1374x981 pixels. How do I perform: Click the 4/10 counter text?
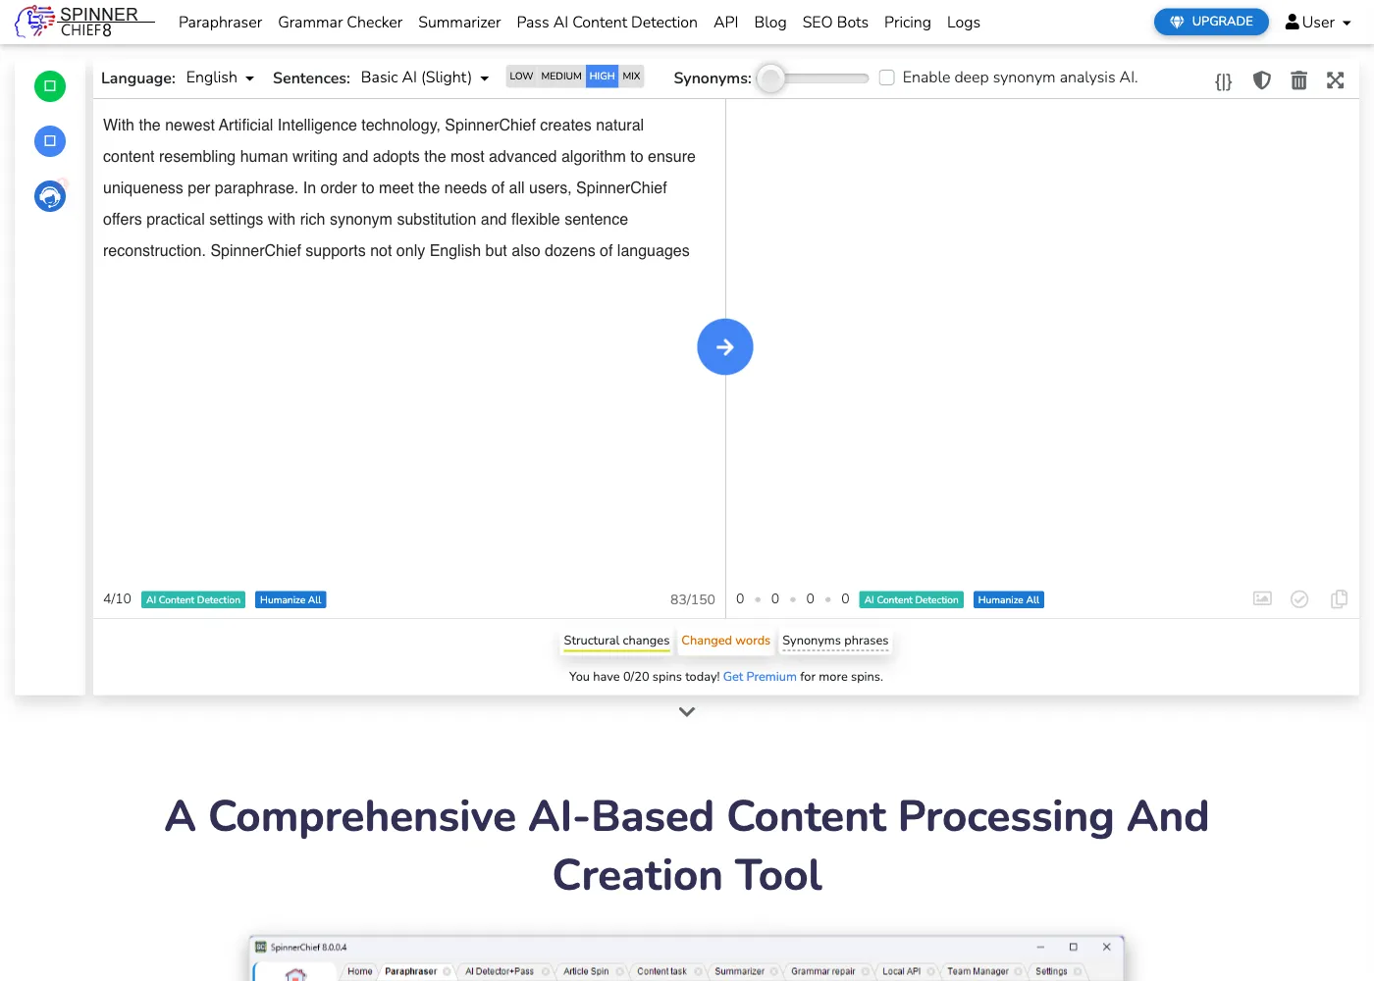click(117, 598)
